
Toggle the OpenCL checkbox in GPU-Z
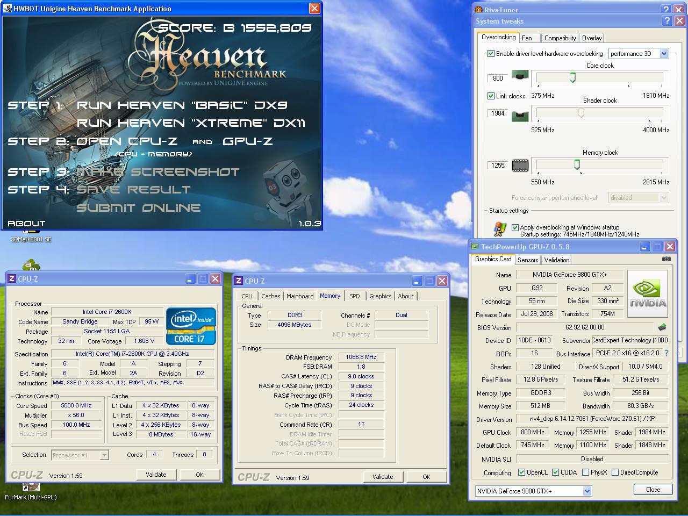[521, 472]
